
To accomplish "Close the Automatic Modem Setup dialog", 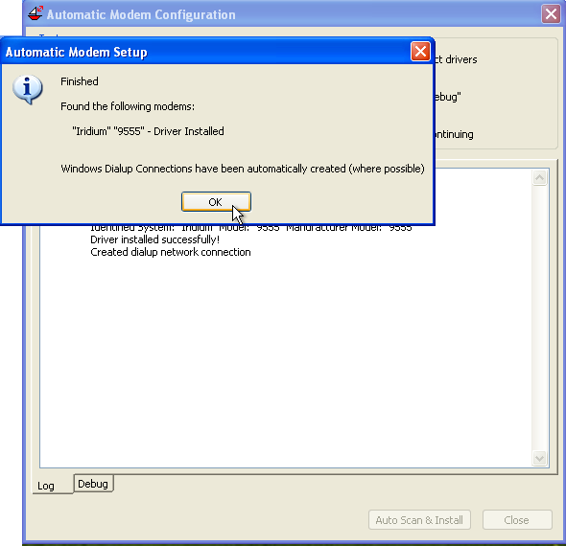I will pos(420,52).
